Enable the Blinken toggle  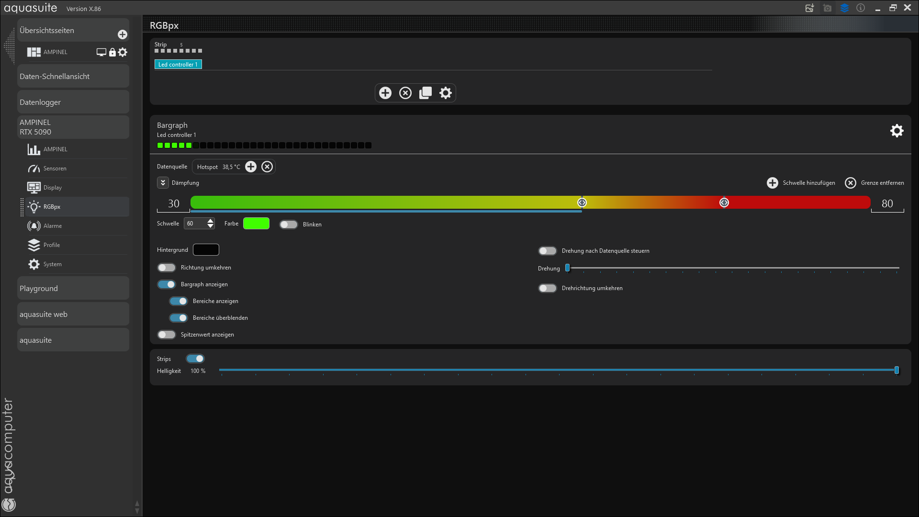(289, 225)
